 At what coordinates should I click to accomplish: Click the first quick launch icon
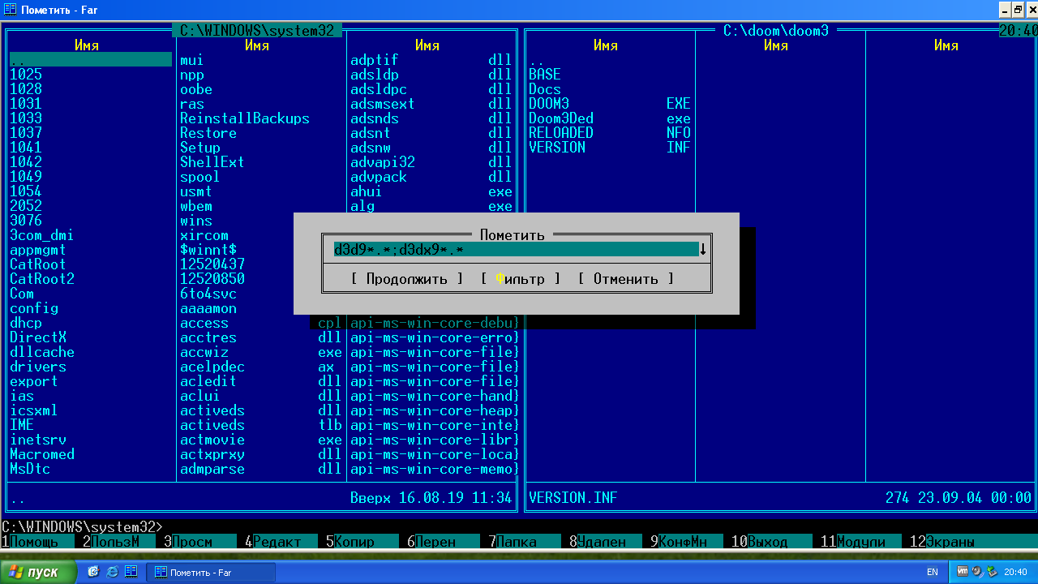[93, 572]
